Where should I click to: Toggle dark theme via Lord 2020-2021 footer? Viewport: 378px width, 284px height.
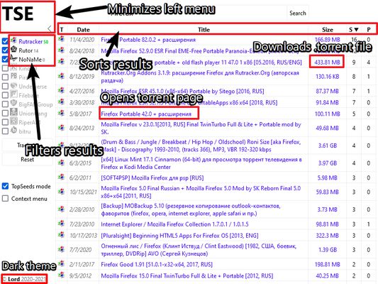[24, 279]
